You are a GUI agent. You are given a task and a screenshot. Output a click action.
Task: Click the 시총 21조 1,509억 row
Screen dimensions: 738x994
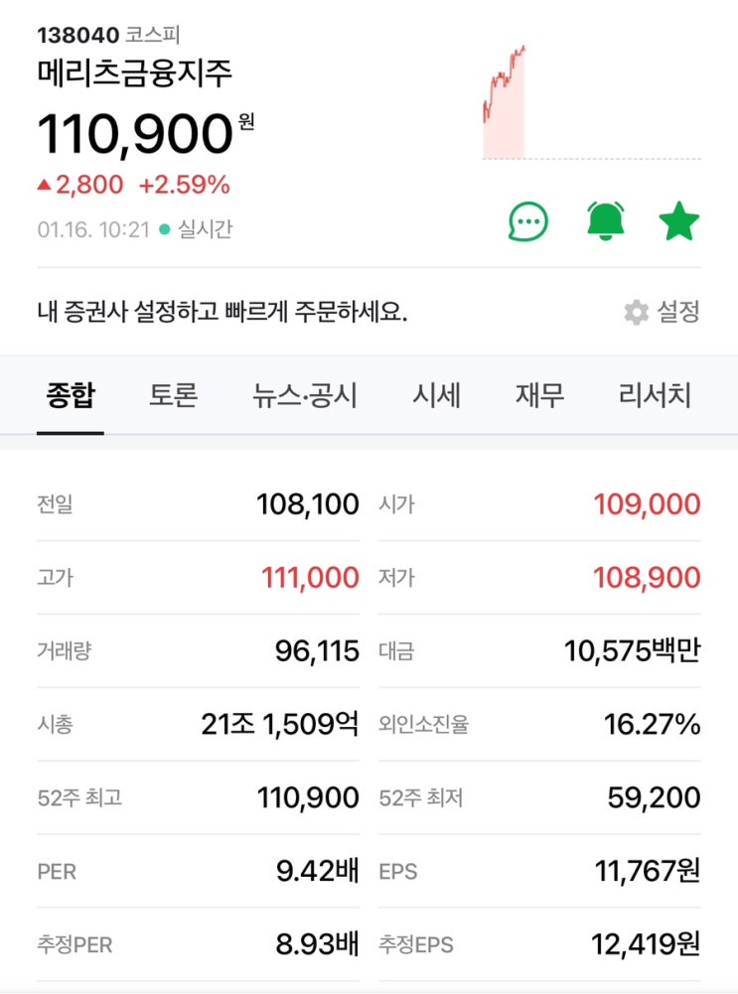(x=198, y=725)
